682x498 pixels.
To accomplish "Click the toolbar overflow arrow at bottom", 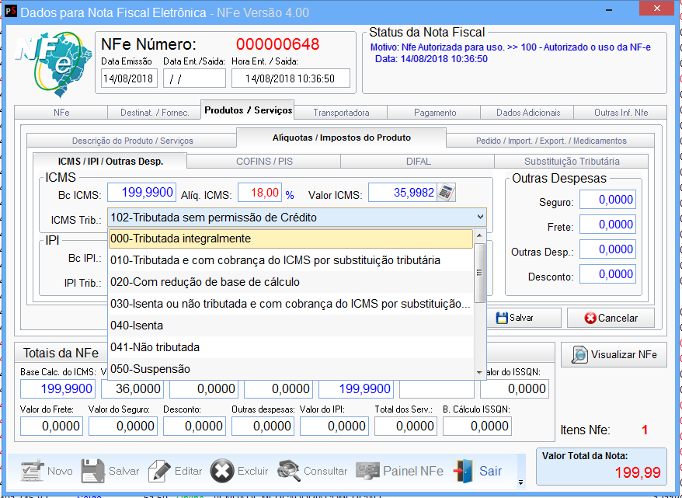I will click(x=520, y=482).
